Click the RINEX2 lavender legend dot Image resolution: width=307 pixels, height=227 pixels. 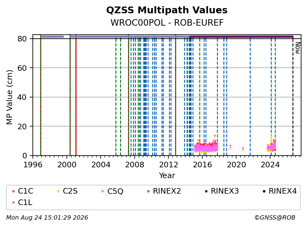click(148, 191)
